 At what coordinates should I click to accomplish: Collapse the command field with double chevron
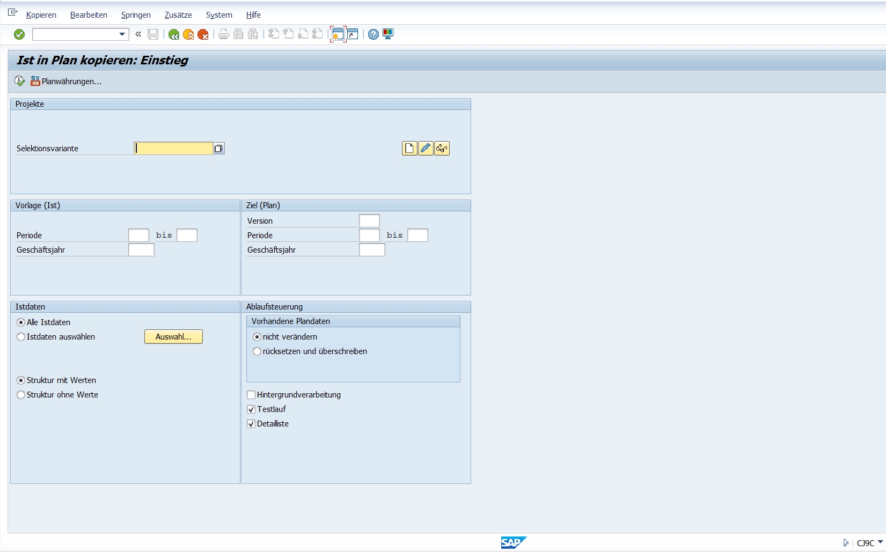tap(138, 34)
